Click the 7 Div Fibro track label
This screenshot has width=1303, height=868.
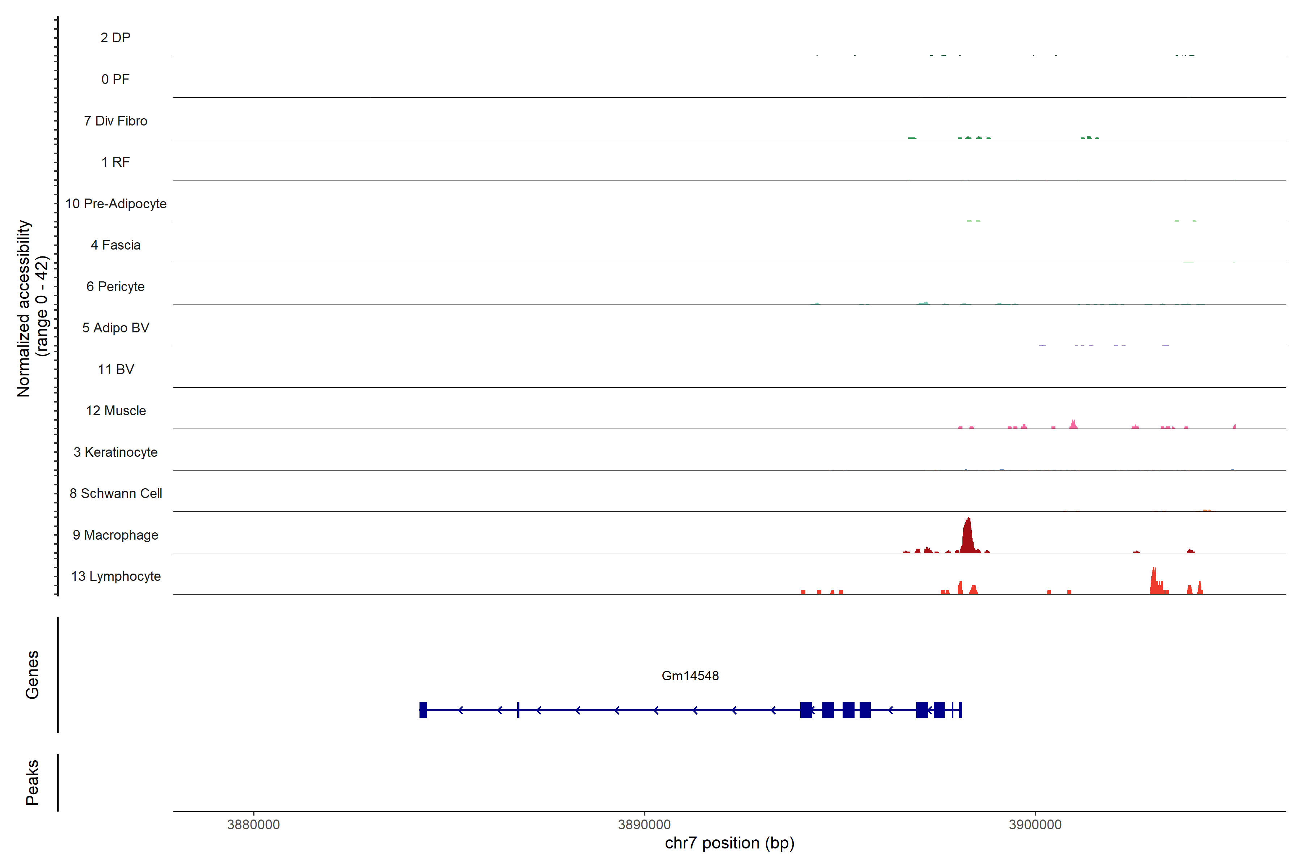coord(115,121)
